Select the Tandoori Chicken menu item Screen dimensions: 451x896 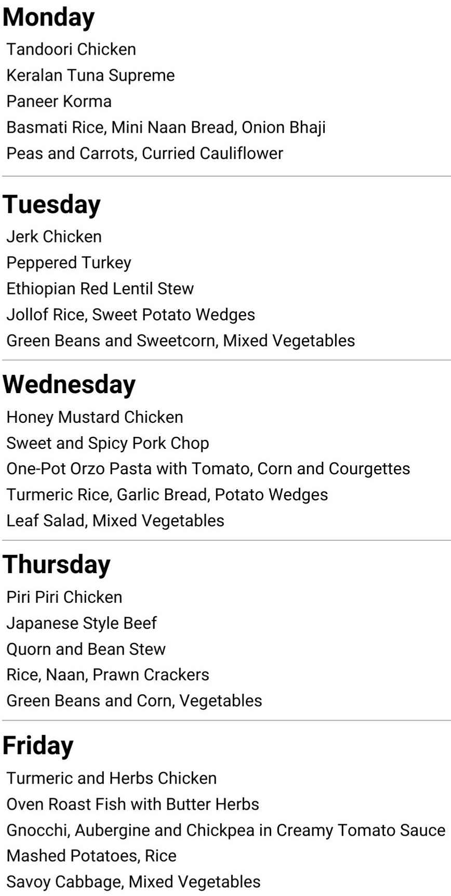tap(71, 49)
